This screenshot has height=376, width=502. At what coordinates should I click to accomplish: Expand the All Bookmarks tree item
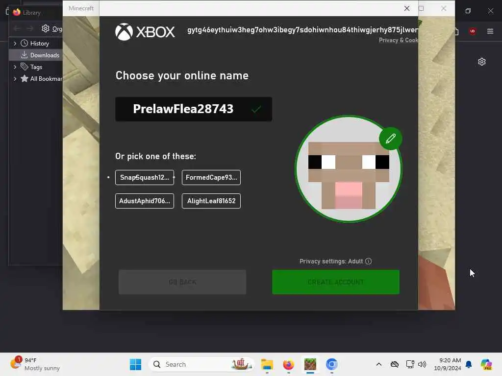(x=15, y=79)
